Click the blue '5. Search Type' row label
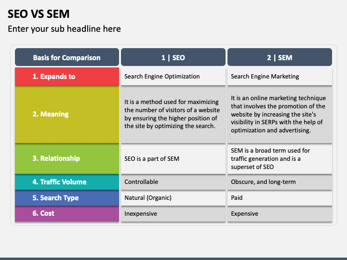Image resolution: width=347 pixels, height=260 pixels. click(67, 198)
